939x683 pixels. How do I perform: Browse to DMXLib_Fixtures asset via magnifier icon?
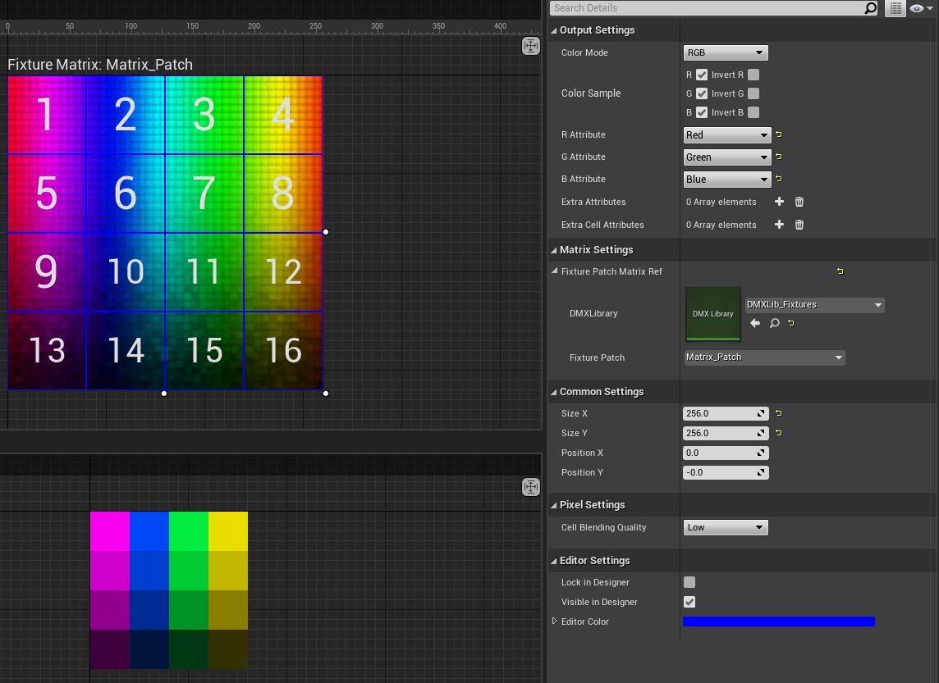(x=773, y=323)
